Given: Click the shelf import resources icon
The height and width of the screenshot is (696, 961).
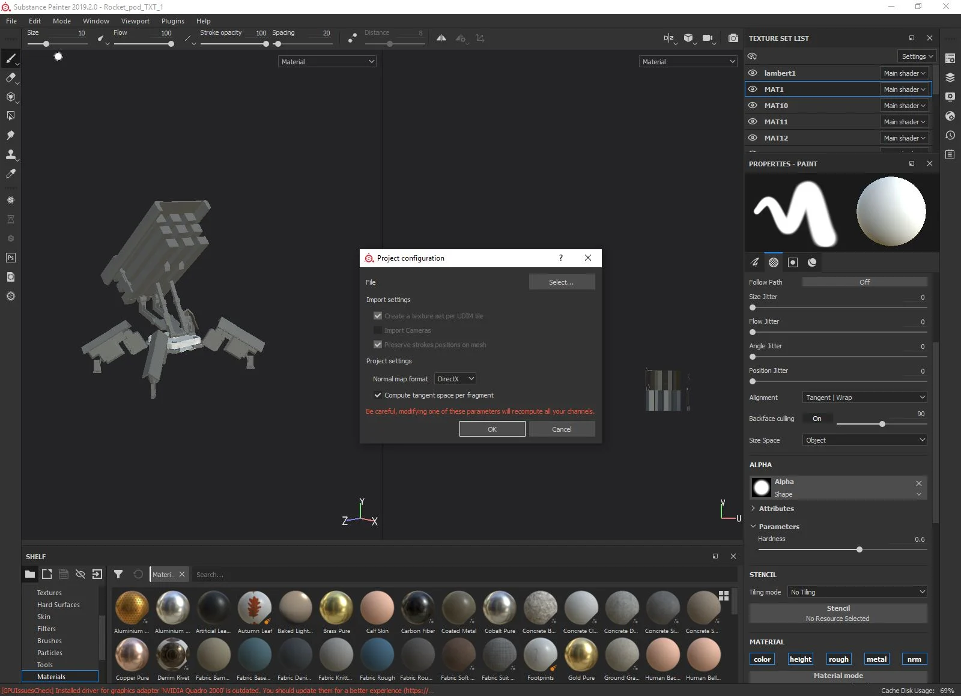Looking at the screenshot, I should tap(97, 574).
